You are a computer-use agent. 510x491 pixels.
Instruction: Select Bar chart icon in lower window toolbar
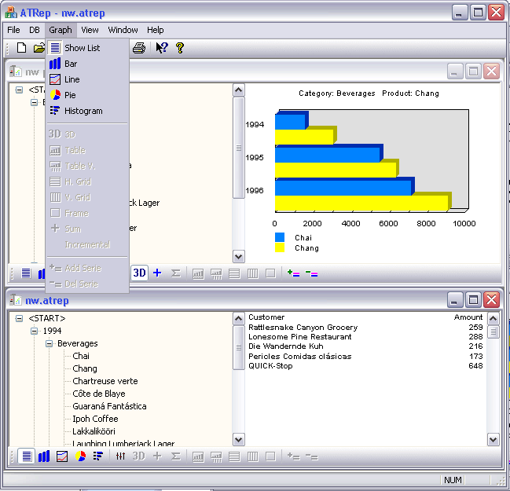tap(44, 456)
